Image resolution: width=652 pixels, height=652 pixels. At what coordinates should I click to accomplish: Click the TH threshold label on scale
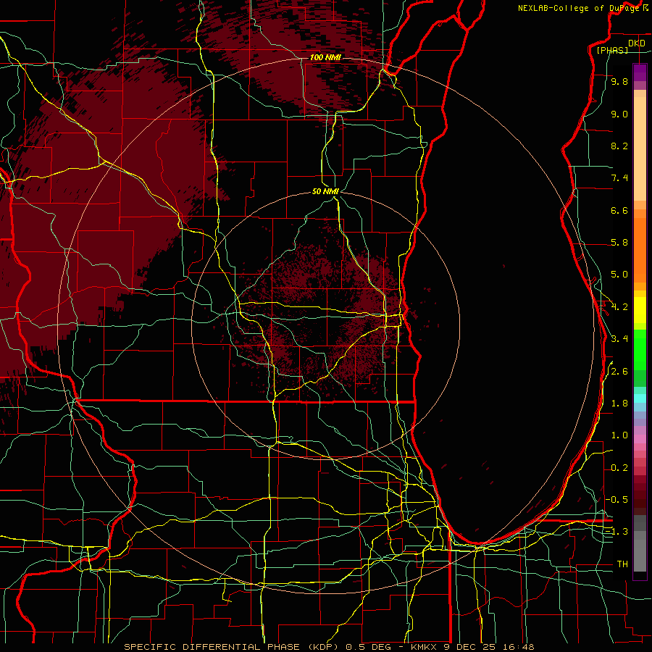coord(622,564)
